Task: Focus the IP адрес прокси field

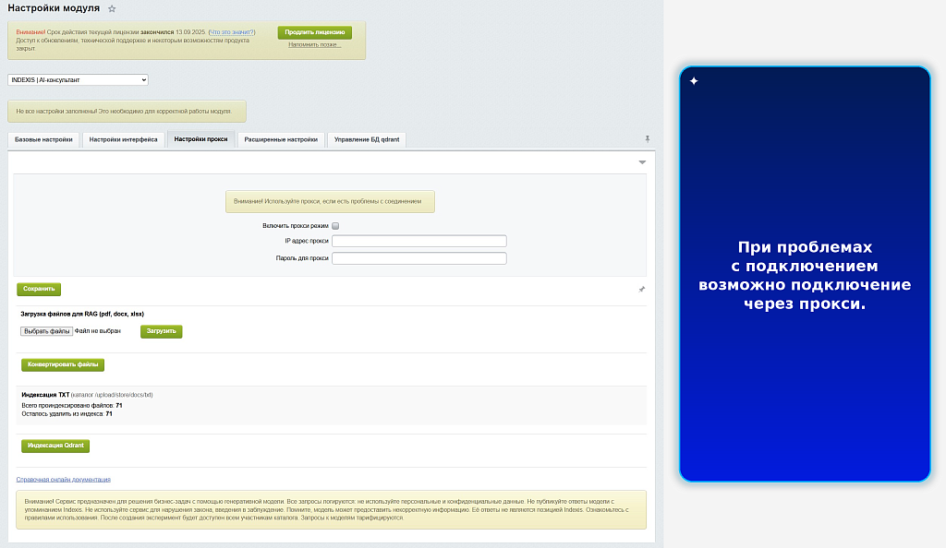Action: 419,241
